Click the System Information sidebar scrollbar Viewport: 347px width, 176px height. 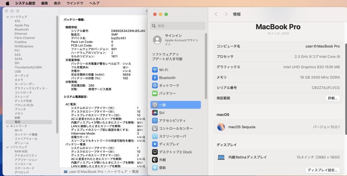point(57,74)
